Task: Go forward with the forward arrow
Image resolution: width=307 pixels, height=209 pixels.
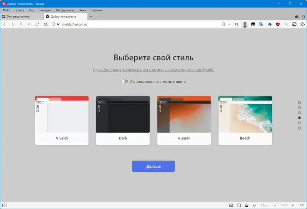Action: pos(13,24)
